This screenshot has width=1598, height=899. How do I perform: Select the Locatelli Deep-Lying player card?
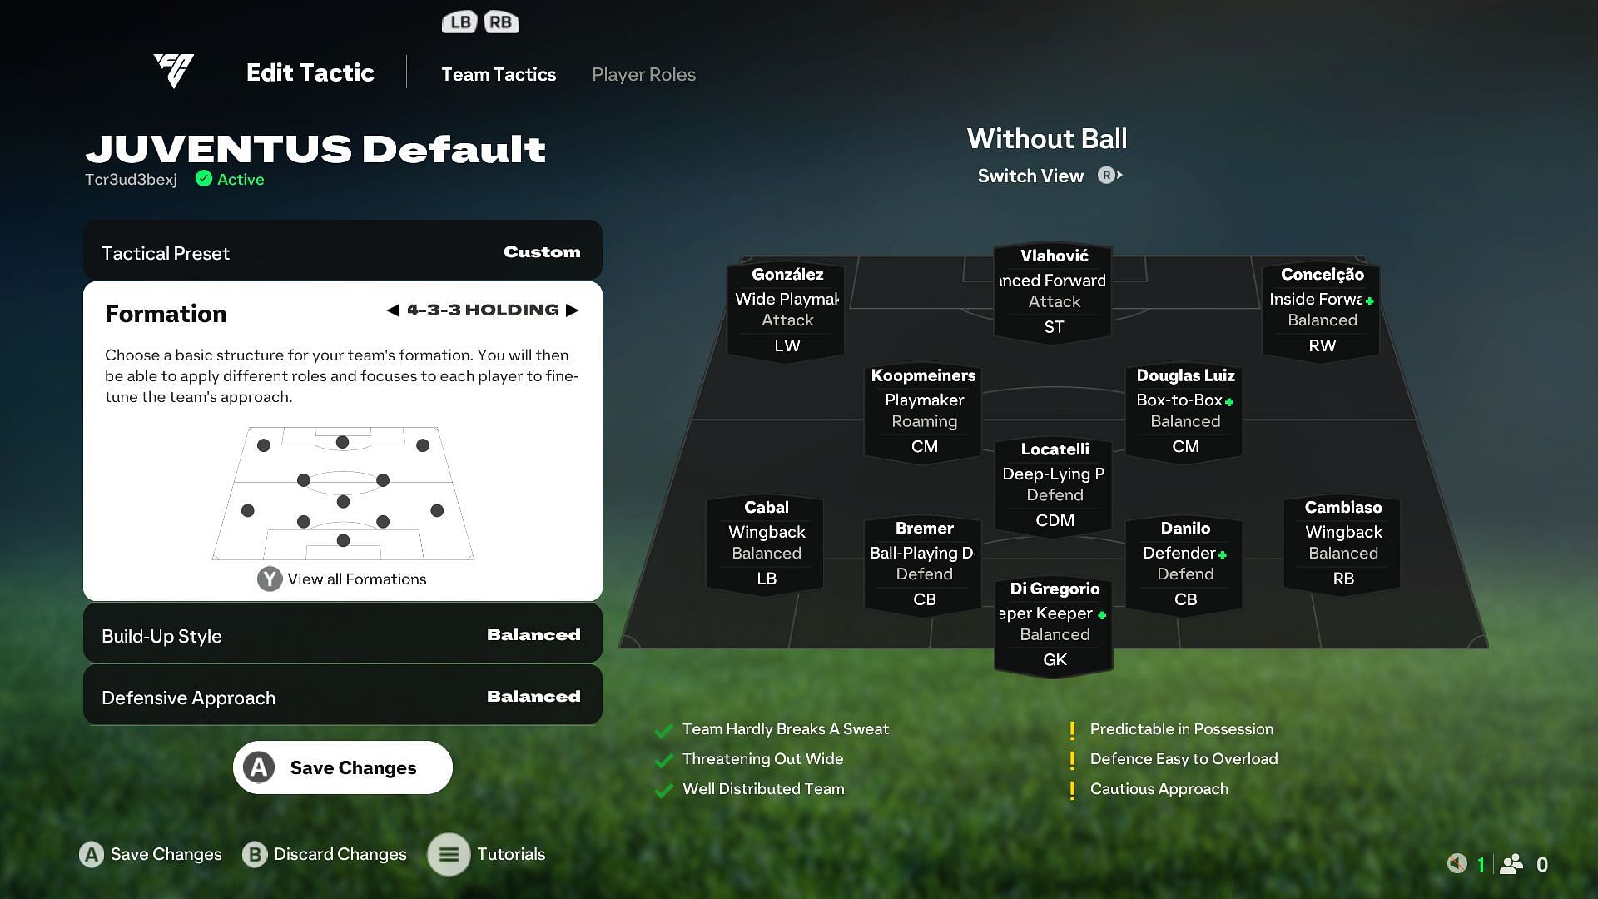coord(1054,484)
